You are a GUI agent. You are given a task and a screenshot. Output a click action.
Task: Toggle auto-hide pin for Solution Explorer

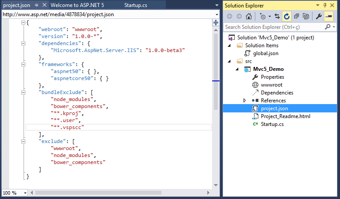(325, 5)
